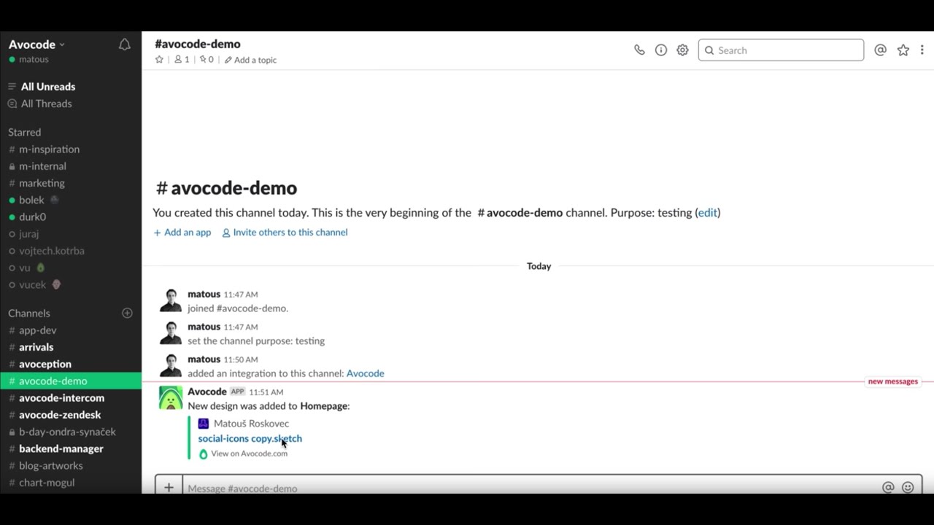The image size is (934, 525).
Task: Open channel settings gear icon
Action: [682, 50]
